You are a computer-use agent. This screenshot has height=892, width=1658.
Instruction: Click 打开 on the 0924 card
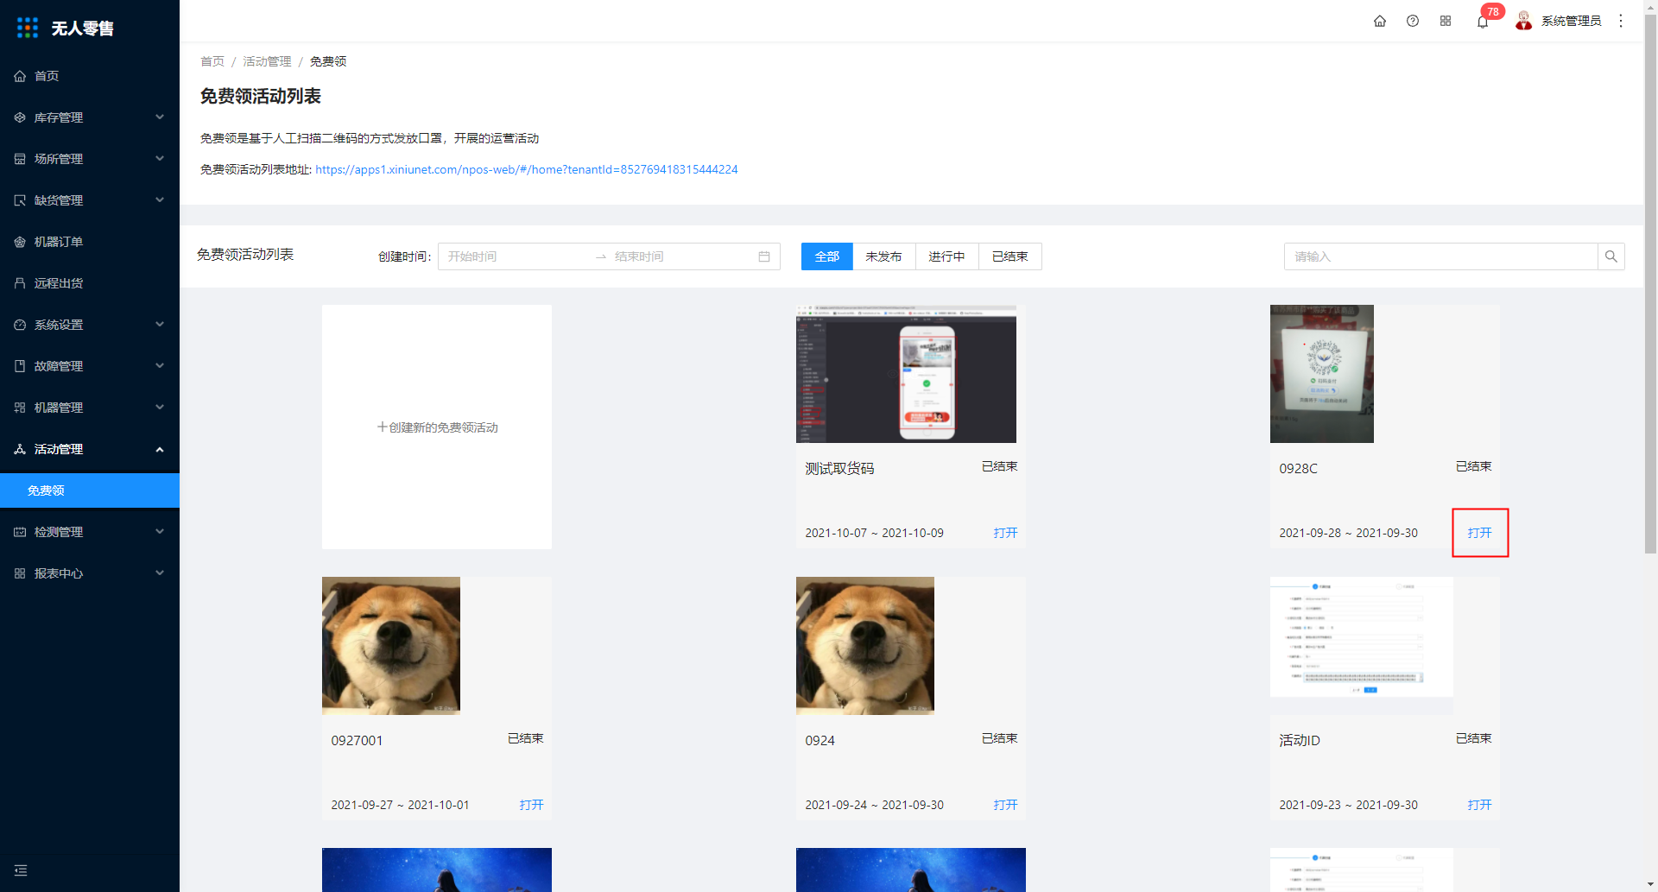[1005, 805]
